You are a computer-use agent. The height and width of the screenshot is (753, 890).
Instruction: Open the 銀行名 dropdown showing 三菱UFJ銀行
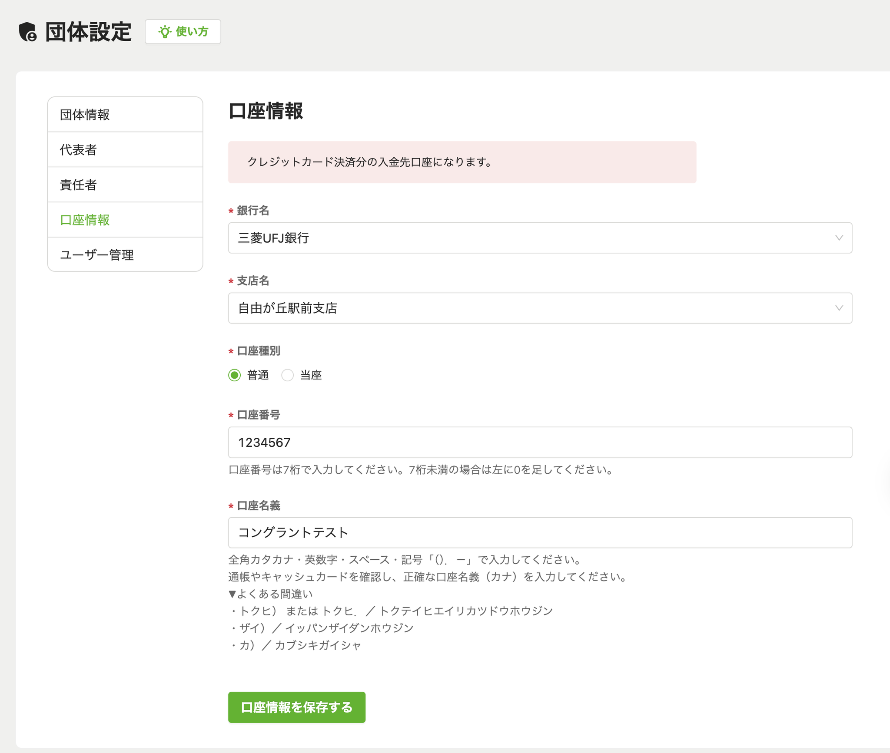click(540, 238)
